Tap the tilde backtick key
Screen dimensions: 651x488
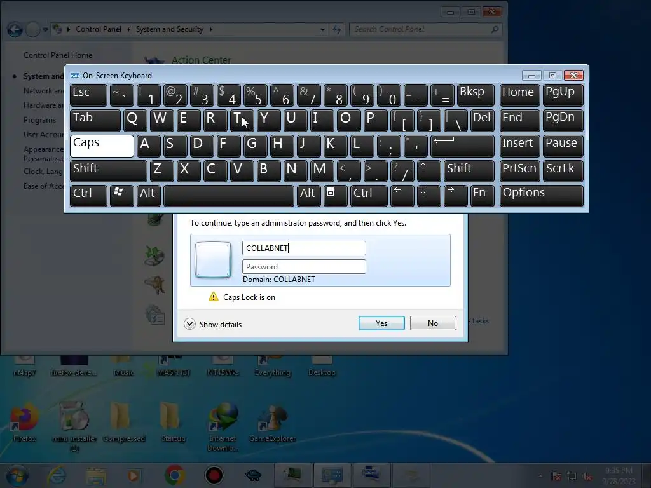[x=121, y=95]
